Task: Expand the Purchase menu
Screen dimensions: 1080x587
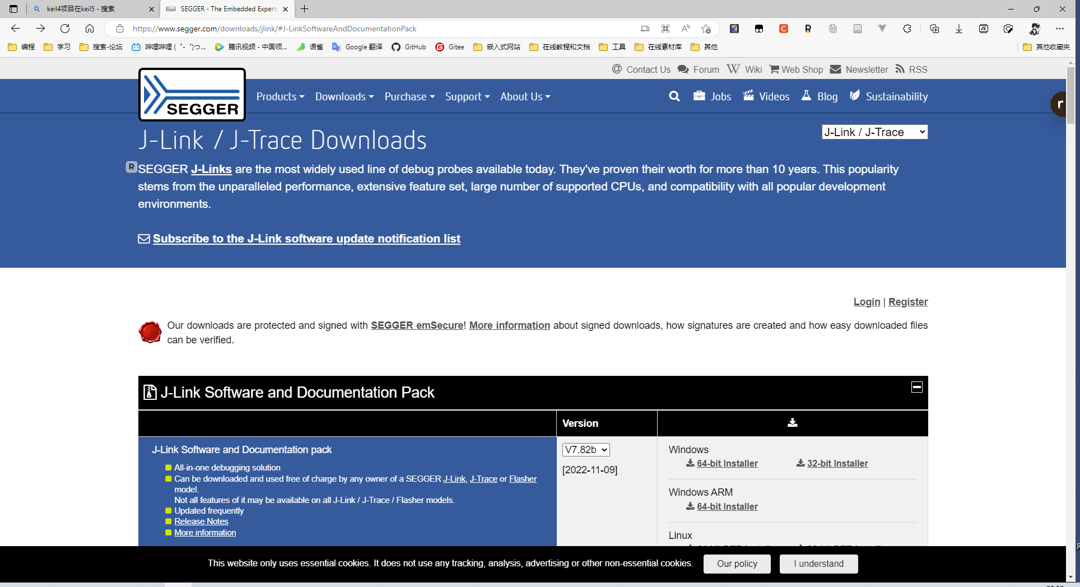Action: [x=409, y=96]
